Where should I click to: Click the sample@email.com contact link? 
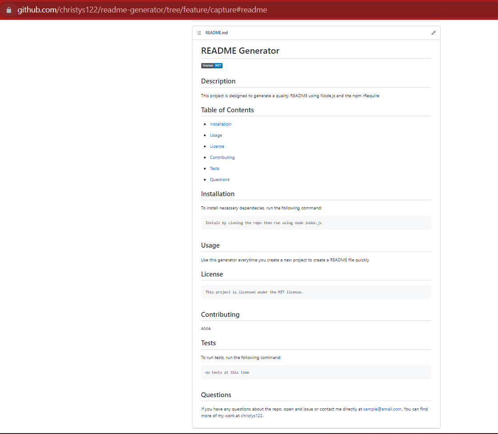point(382,409)
